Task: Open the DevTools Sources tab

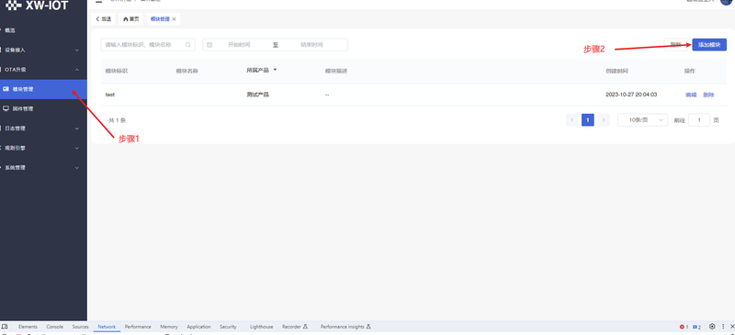Action: coord(80,327)
